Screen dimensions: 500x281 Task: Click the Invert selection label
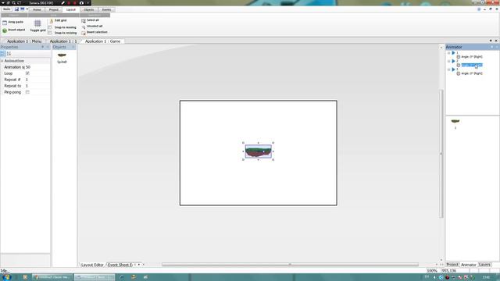[97, 32]
